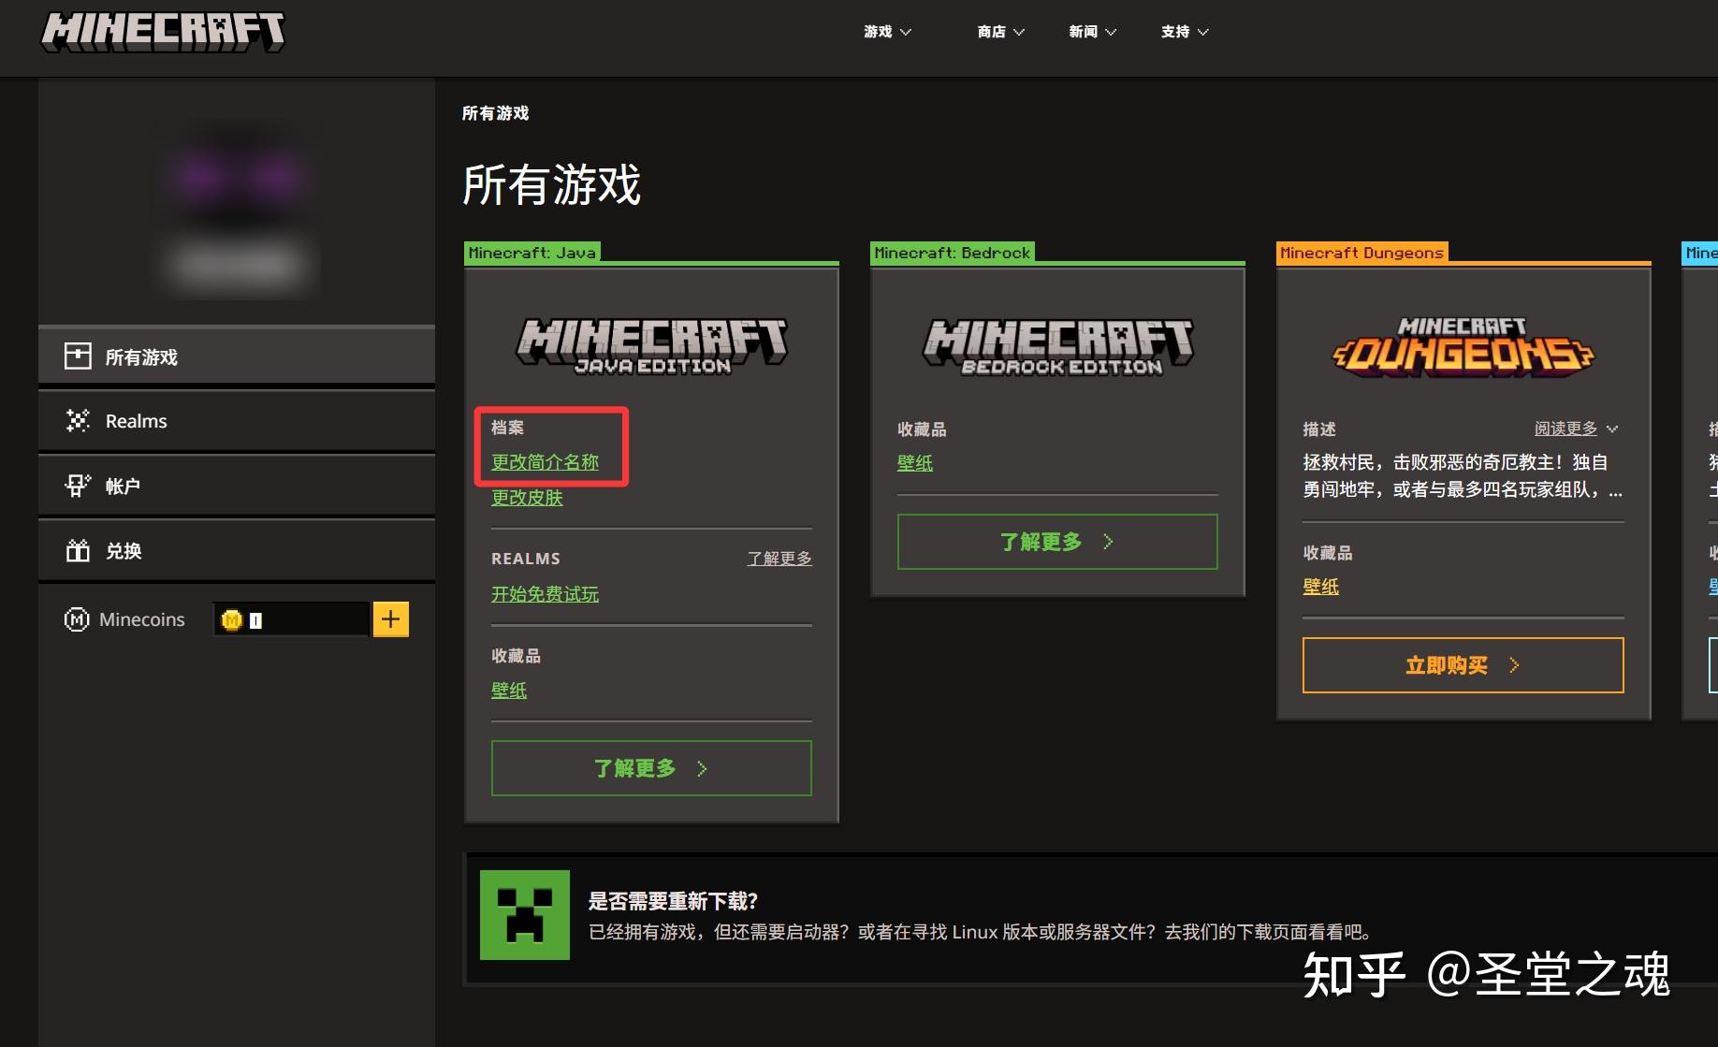Screen dimensions: 1718x1047
Task: Click the Minecraft Bedrock Edition logo
Action: 1058,346
